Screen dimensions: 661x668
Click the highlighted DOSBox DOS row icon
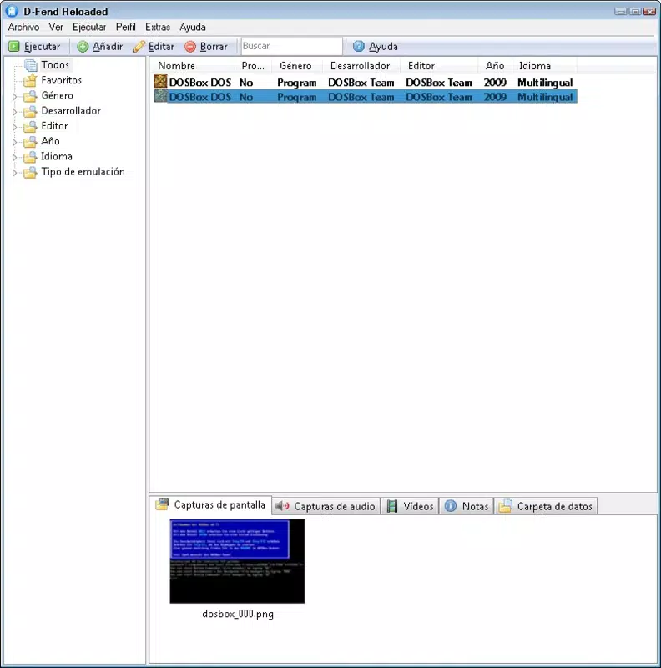point(160,96)
